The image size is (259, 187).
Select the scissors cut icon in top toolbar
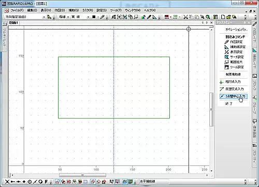[185, 17]
